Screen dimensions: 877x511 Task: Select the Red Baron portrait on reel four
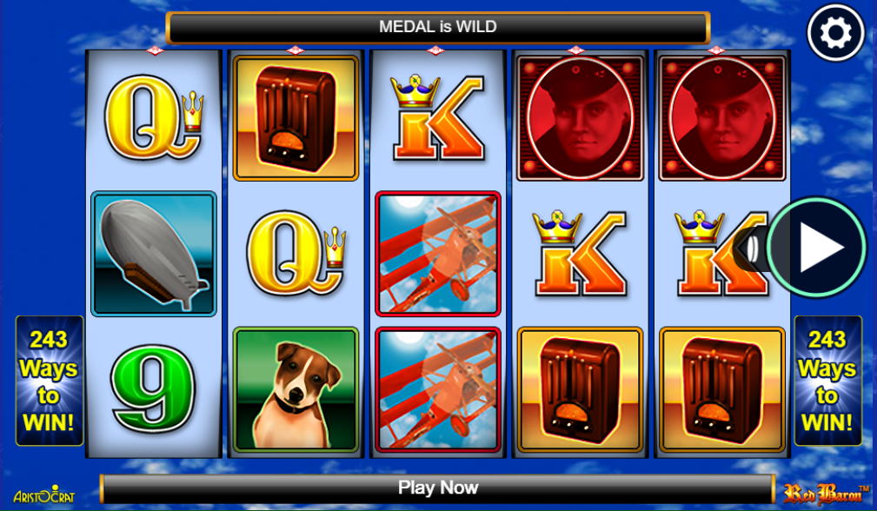click(x=580, y=118)
